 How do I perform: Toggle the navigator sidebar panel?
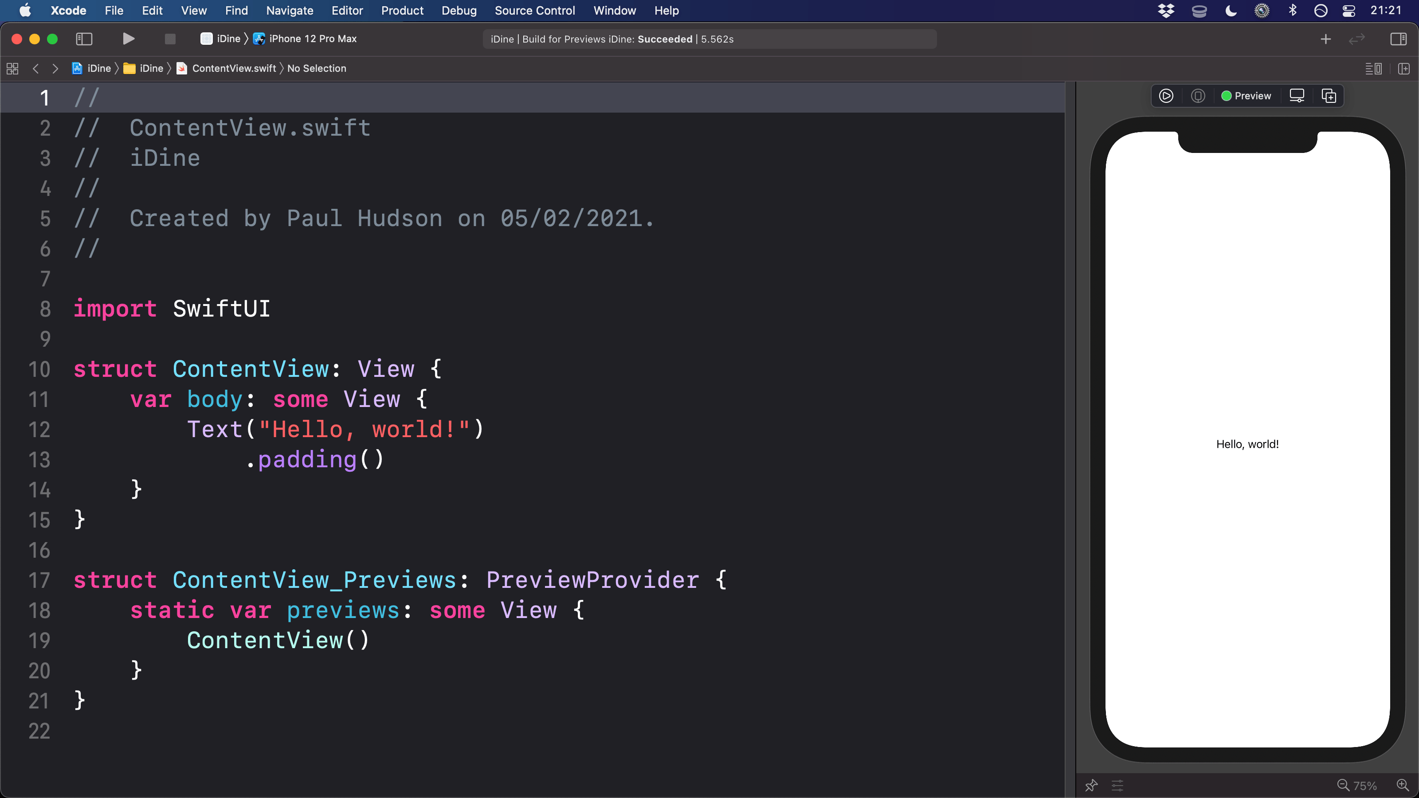coord(84,39)
